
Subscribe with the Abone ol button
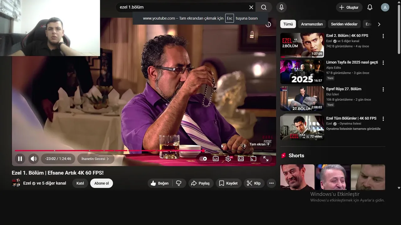[x=102, y=183]
